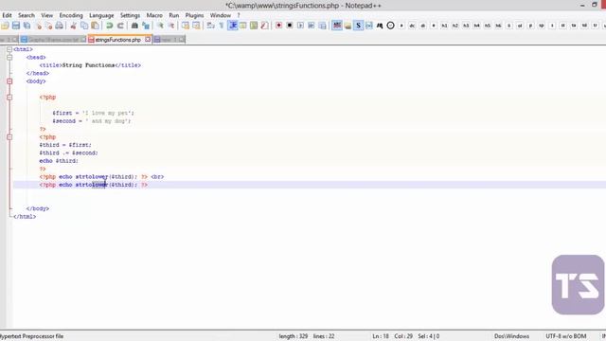Click the line echo $third;
The width and height of the screenshot is (606, 341).
tap(59, 161)
